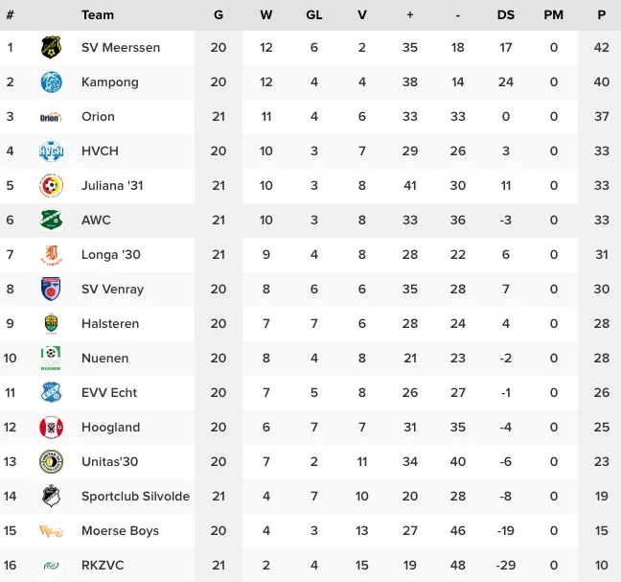
Task: Select the RKZVC team name
Action: tap(103, 566)
